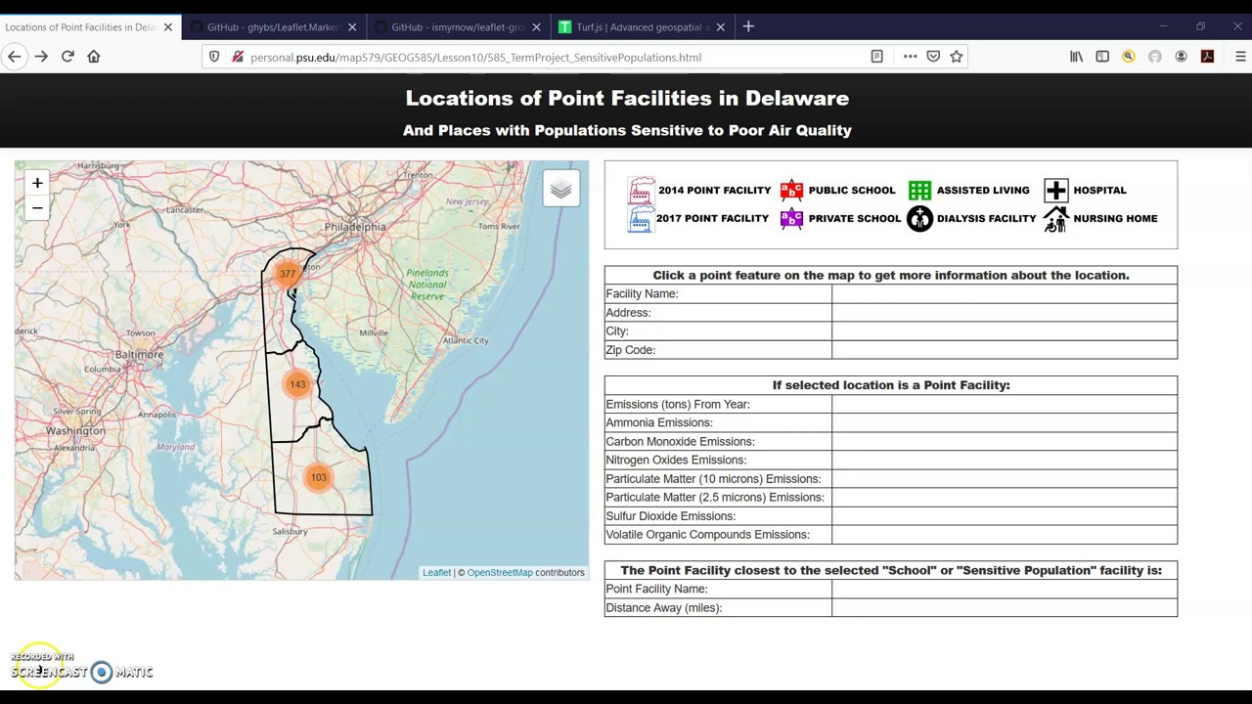Zoom out the Leaflet map
This screenshot has height=704, width=1252.
[37, 207]
